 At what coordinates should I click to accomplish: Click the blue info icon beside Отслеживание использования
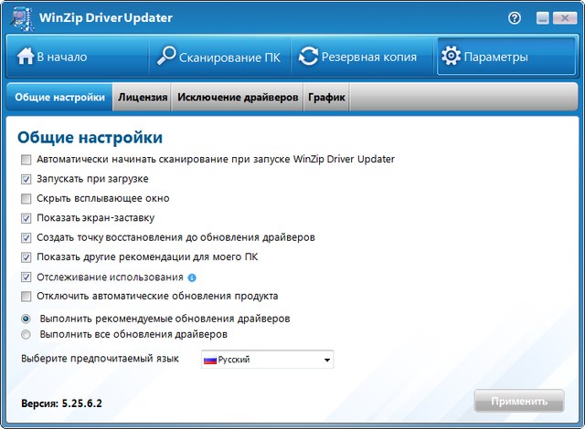[193, 277]
